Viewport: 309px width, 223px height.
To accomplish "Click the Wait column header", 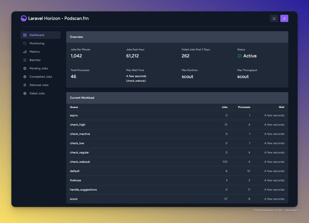I will pyautogui.click(x=281, y=107).
